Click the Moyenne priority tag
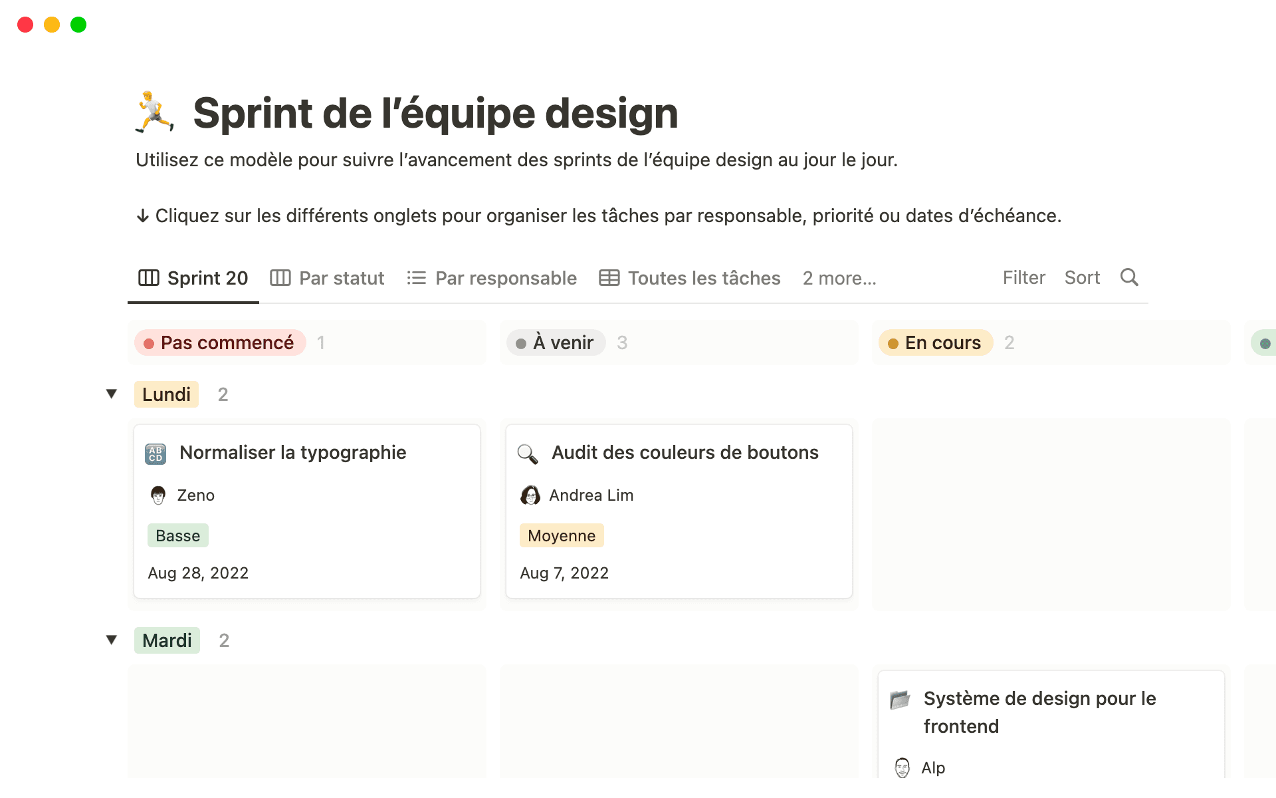 562,536
